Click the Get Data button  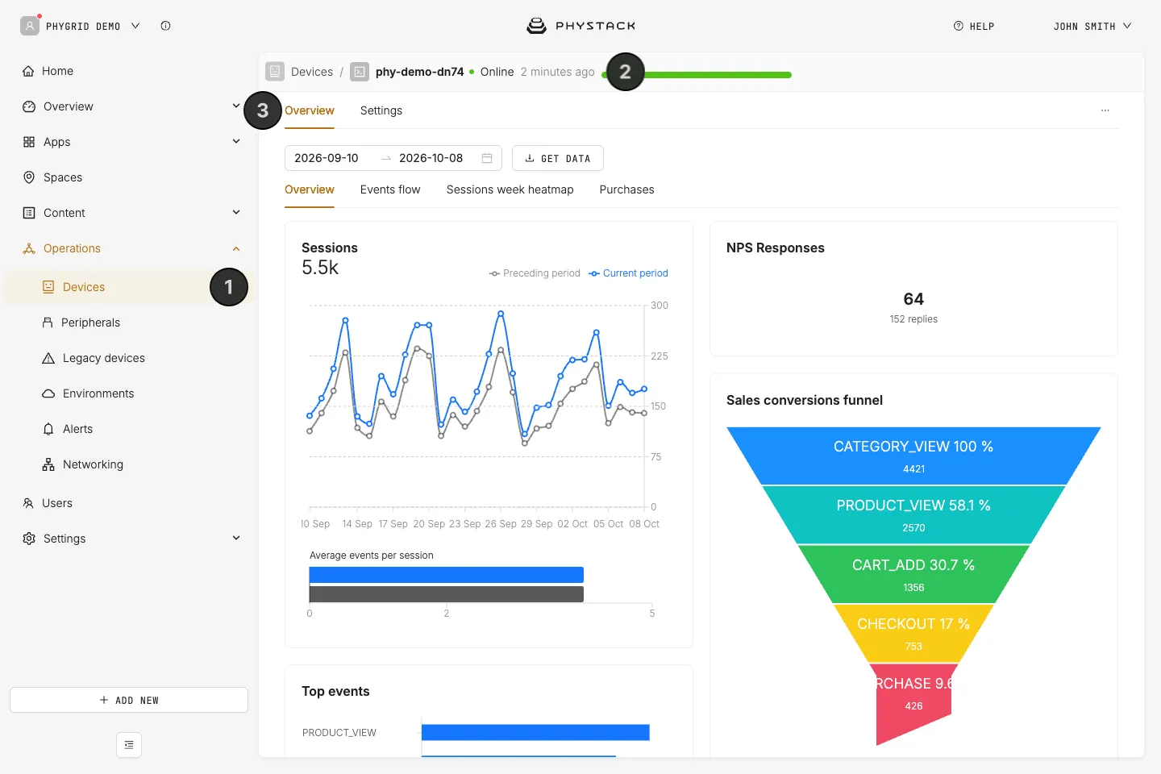558,158
